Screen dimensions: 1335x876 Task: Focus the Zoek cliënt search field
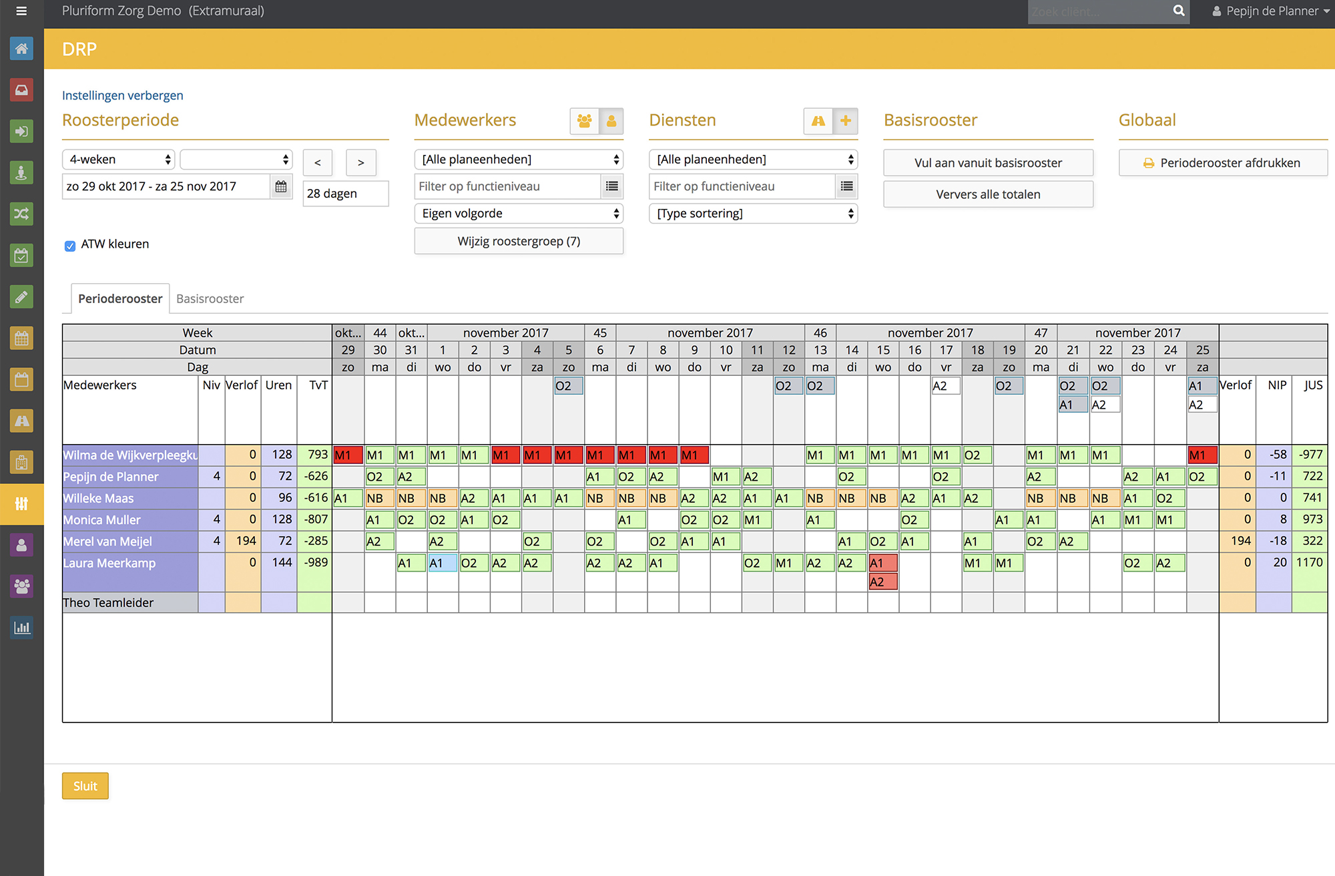(1098, 11)
